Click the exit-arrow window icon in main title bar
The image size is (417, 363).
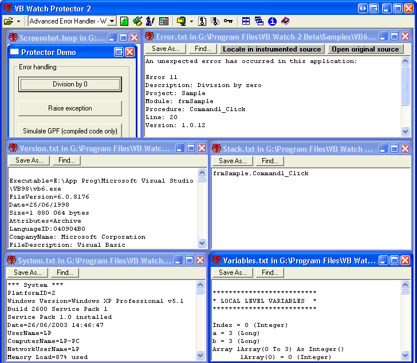tap(374, 9)
